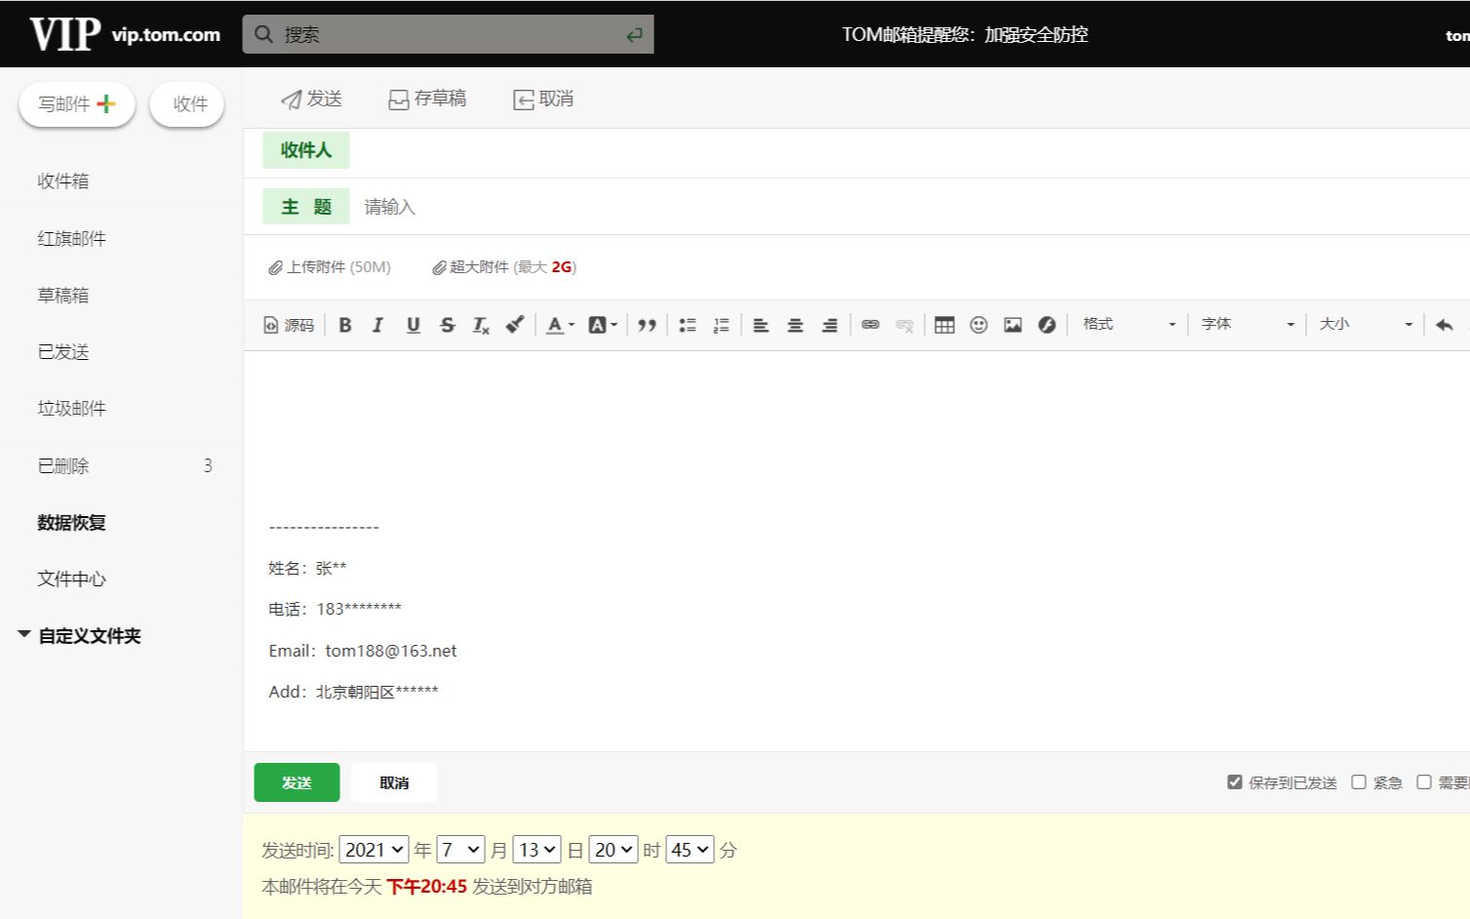
Task: Toggle underline formatting
Action: coord(413,325)
